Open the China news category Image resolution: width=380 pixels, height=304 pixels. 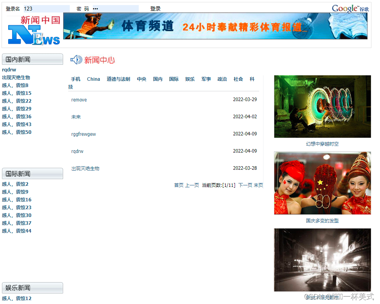[x=94, y=79]
